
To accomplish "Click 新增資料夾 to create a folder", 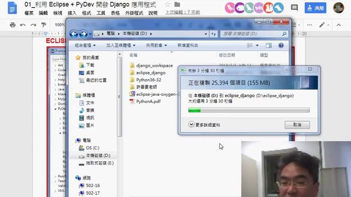I will [188, 45].
